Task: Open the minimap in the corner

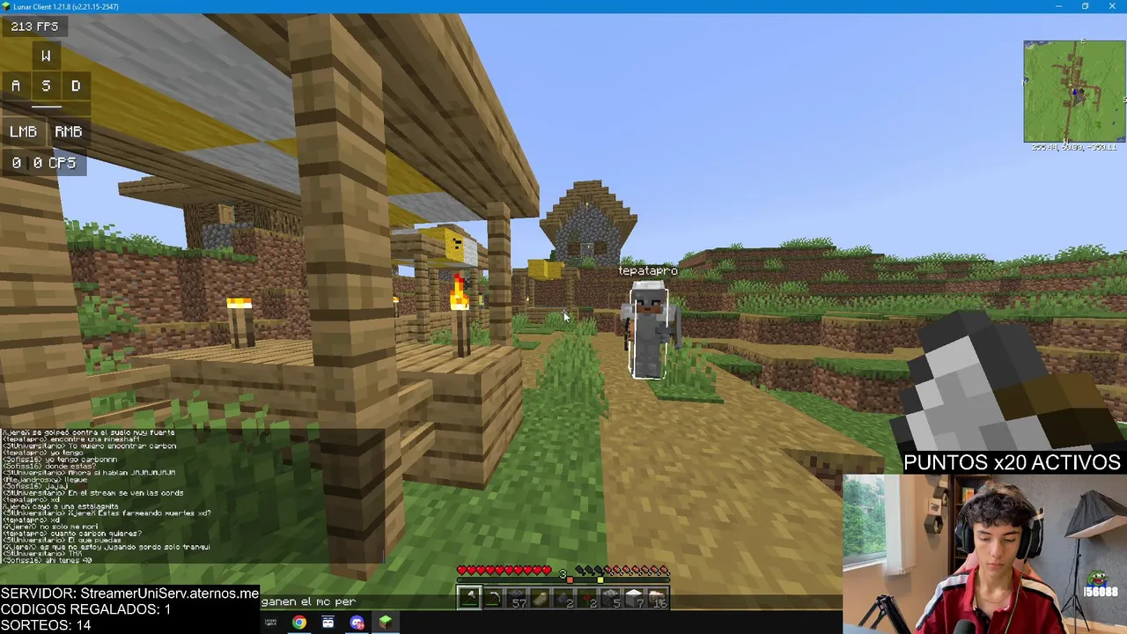Action: coord(1074,91)
